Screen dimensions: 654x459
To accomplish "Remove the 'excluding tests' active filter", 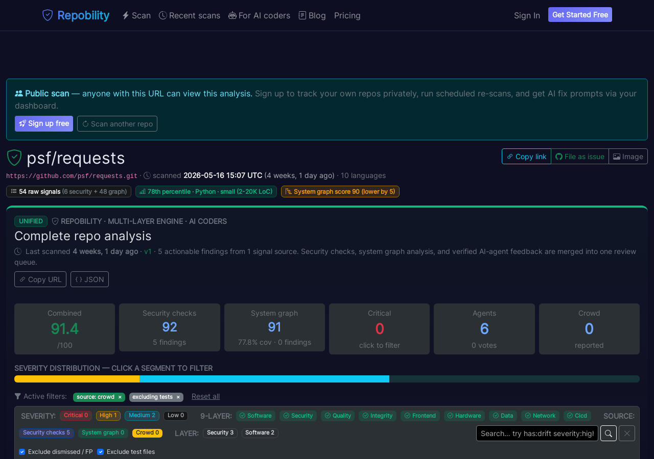I will [x=178, y=397].
